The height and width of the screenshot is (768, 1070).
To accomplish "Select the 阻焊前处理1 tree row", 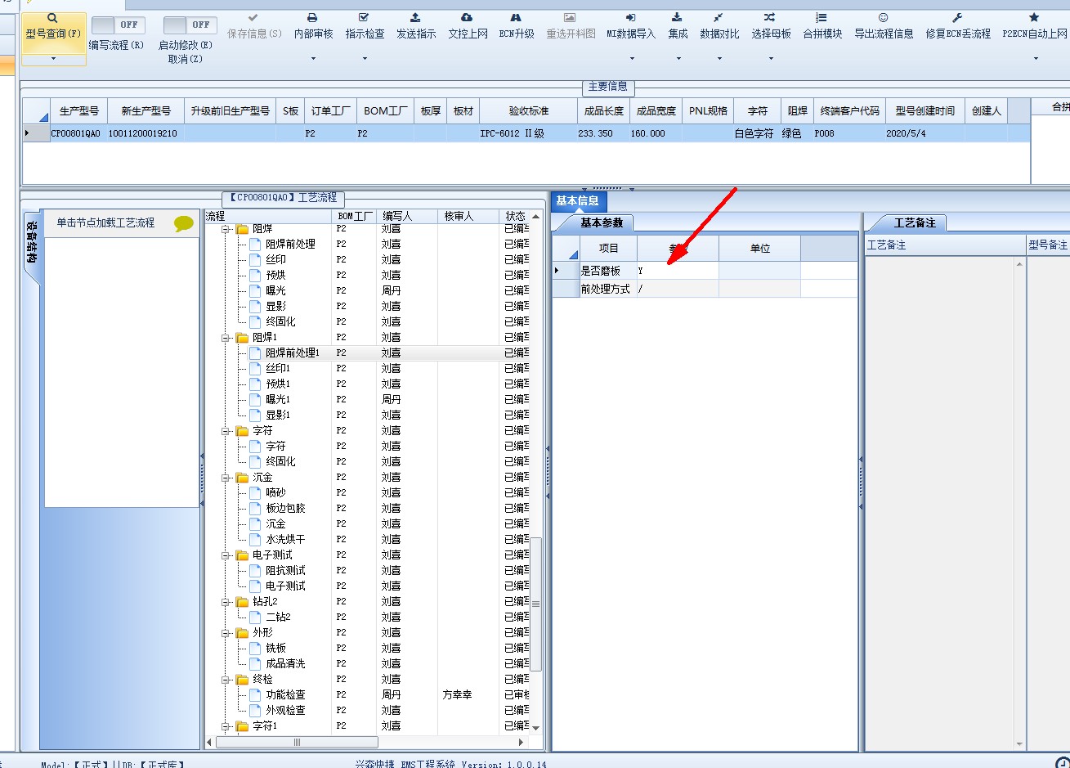I will [366, 353].
